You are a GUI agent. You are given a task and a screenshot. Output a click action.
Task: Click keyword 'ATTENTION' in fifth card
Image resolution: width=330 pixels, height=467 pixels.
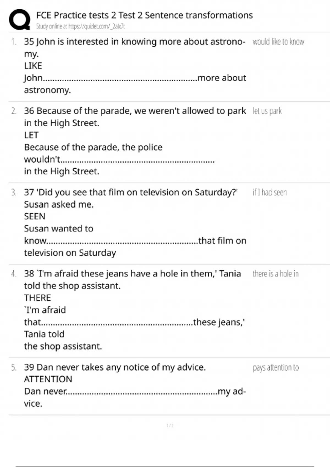48,379
